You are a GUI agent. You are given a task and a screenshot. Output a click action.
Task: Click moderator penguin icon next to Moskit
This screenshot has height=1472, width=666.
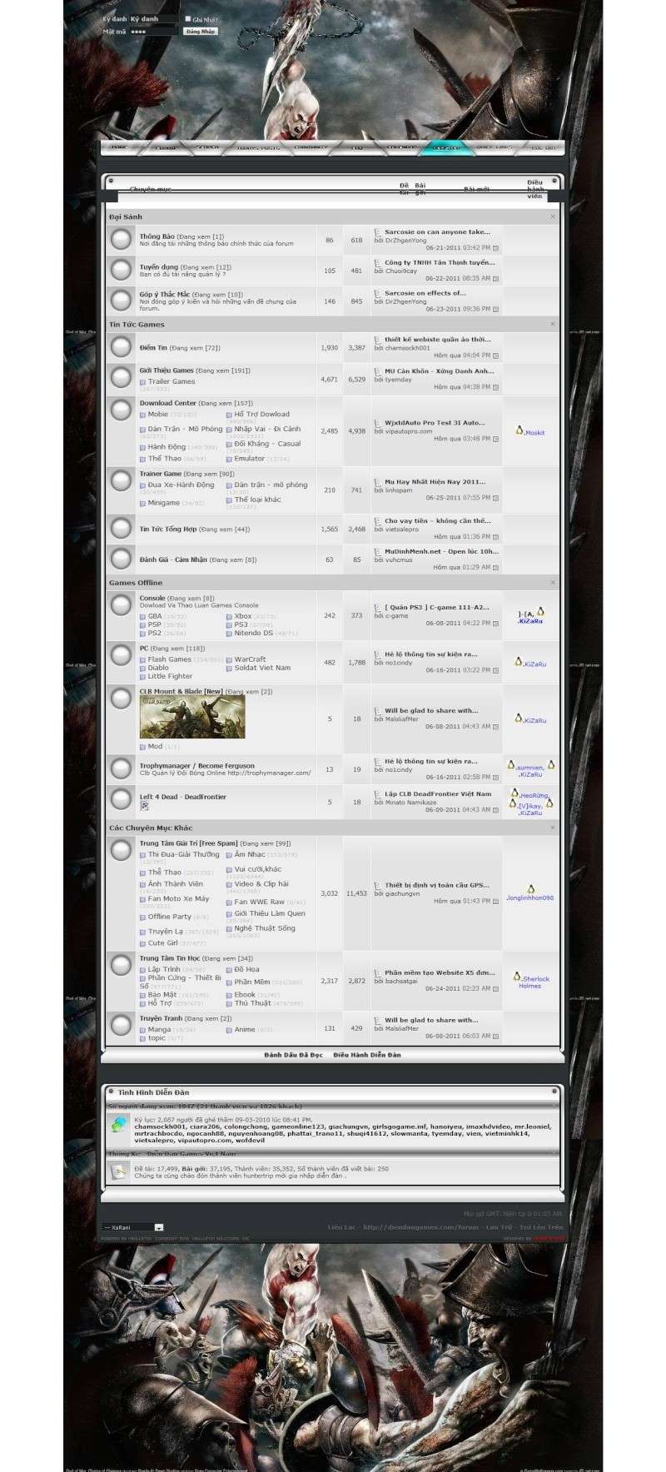(x=519, y=430)
